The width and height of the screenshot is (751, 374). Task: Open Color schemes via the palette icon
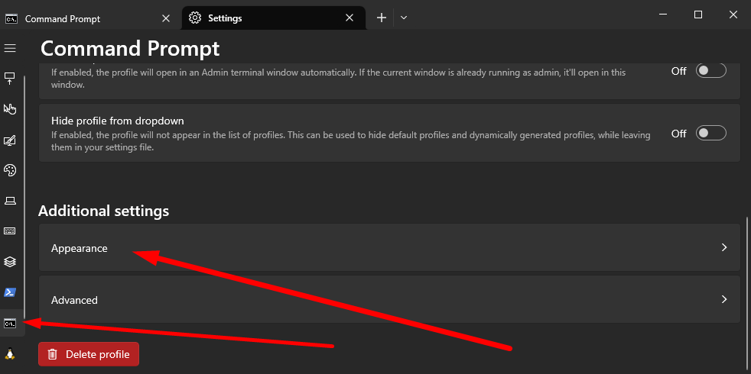(x=10, y=170)
